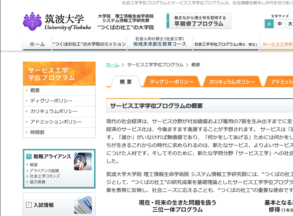This screenshot has height=216, width=293.
Task: Click the 戦略アライアンス heading link
Action: pyautogui.click(x=52, y=156)
